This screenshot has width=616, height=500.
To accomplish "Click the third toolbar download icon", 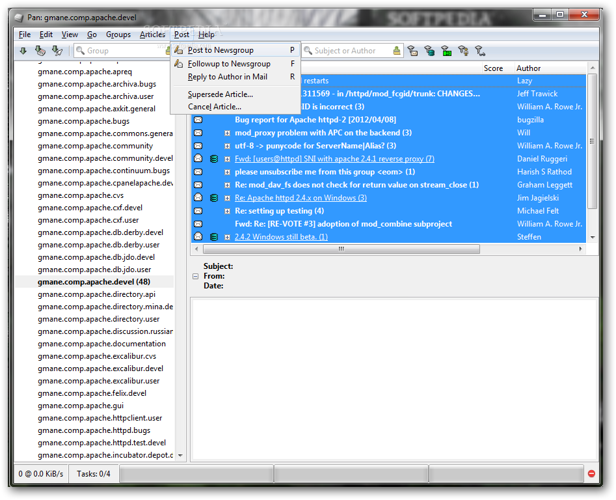I will (x=57, y=51).
